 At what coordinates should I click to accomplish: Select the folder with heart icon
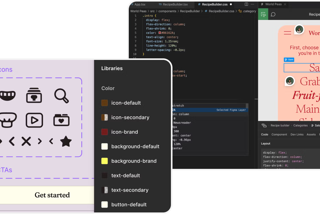click(x=61, y=120)
